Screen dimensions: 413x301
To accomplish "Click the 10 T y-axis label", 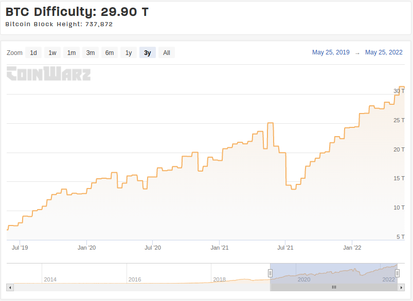I will (x=399, y=208).
